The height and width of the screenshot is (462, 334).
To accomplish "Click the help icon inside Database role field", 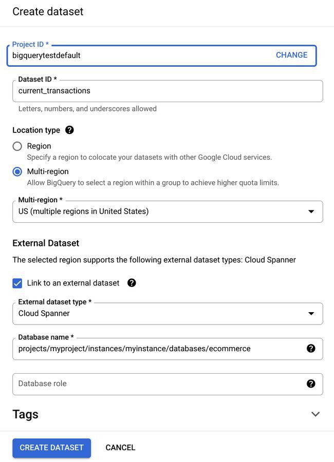I will tap(311, 382).
